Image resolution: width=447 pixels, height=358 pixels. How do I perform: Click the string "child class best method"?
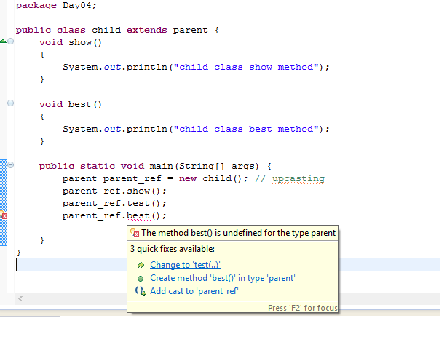coord(246,129)
